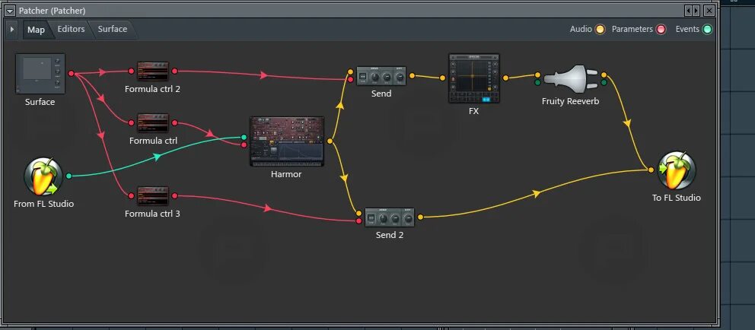
Task: Click the Harmor label text
Action: (x=286, y=175)
